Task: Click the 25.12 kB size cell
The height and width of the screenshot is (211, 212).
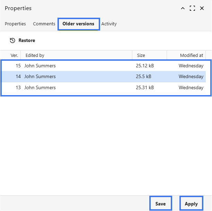Action: (145, 66)
